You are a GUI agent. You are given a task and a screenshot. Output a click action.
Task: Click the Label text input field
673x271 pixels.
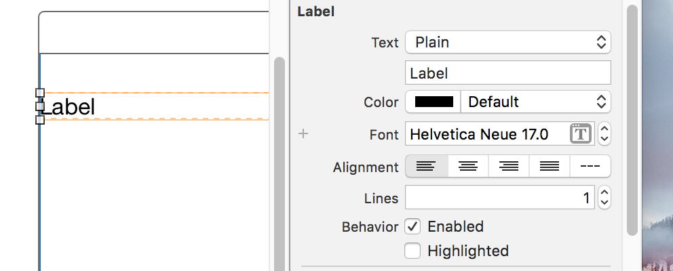(507, 72)
